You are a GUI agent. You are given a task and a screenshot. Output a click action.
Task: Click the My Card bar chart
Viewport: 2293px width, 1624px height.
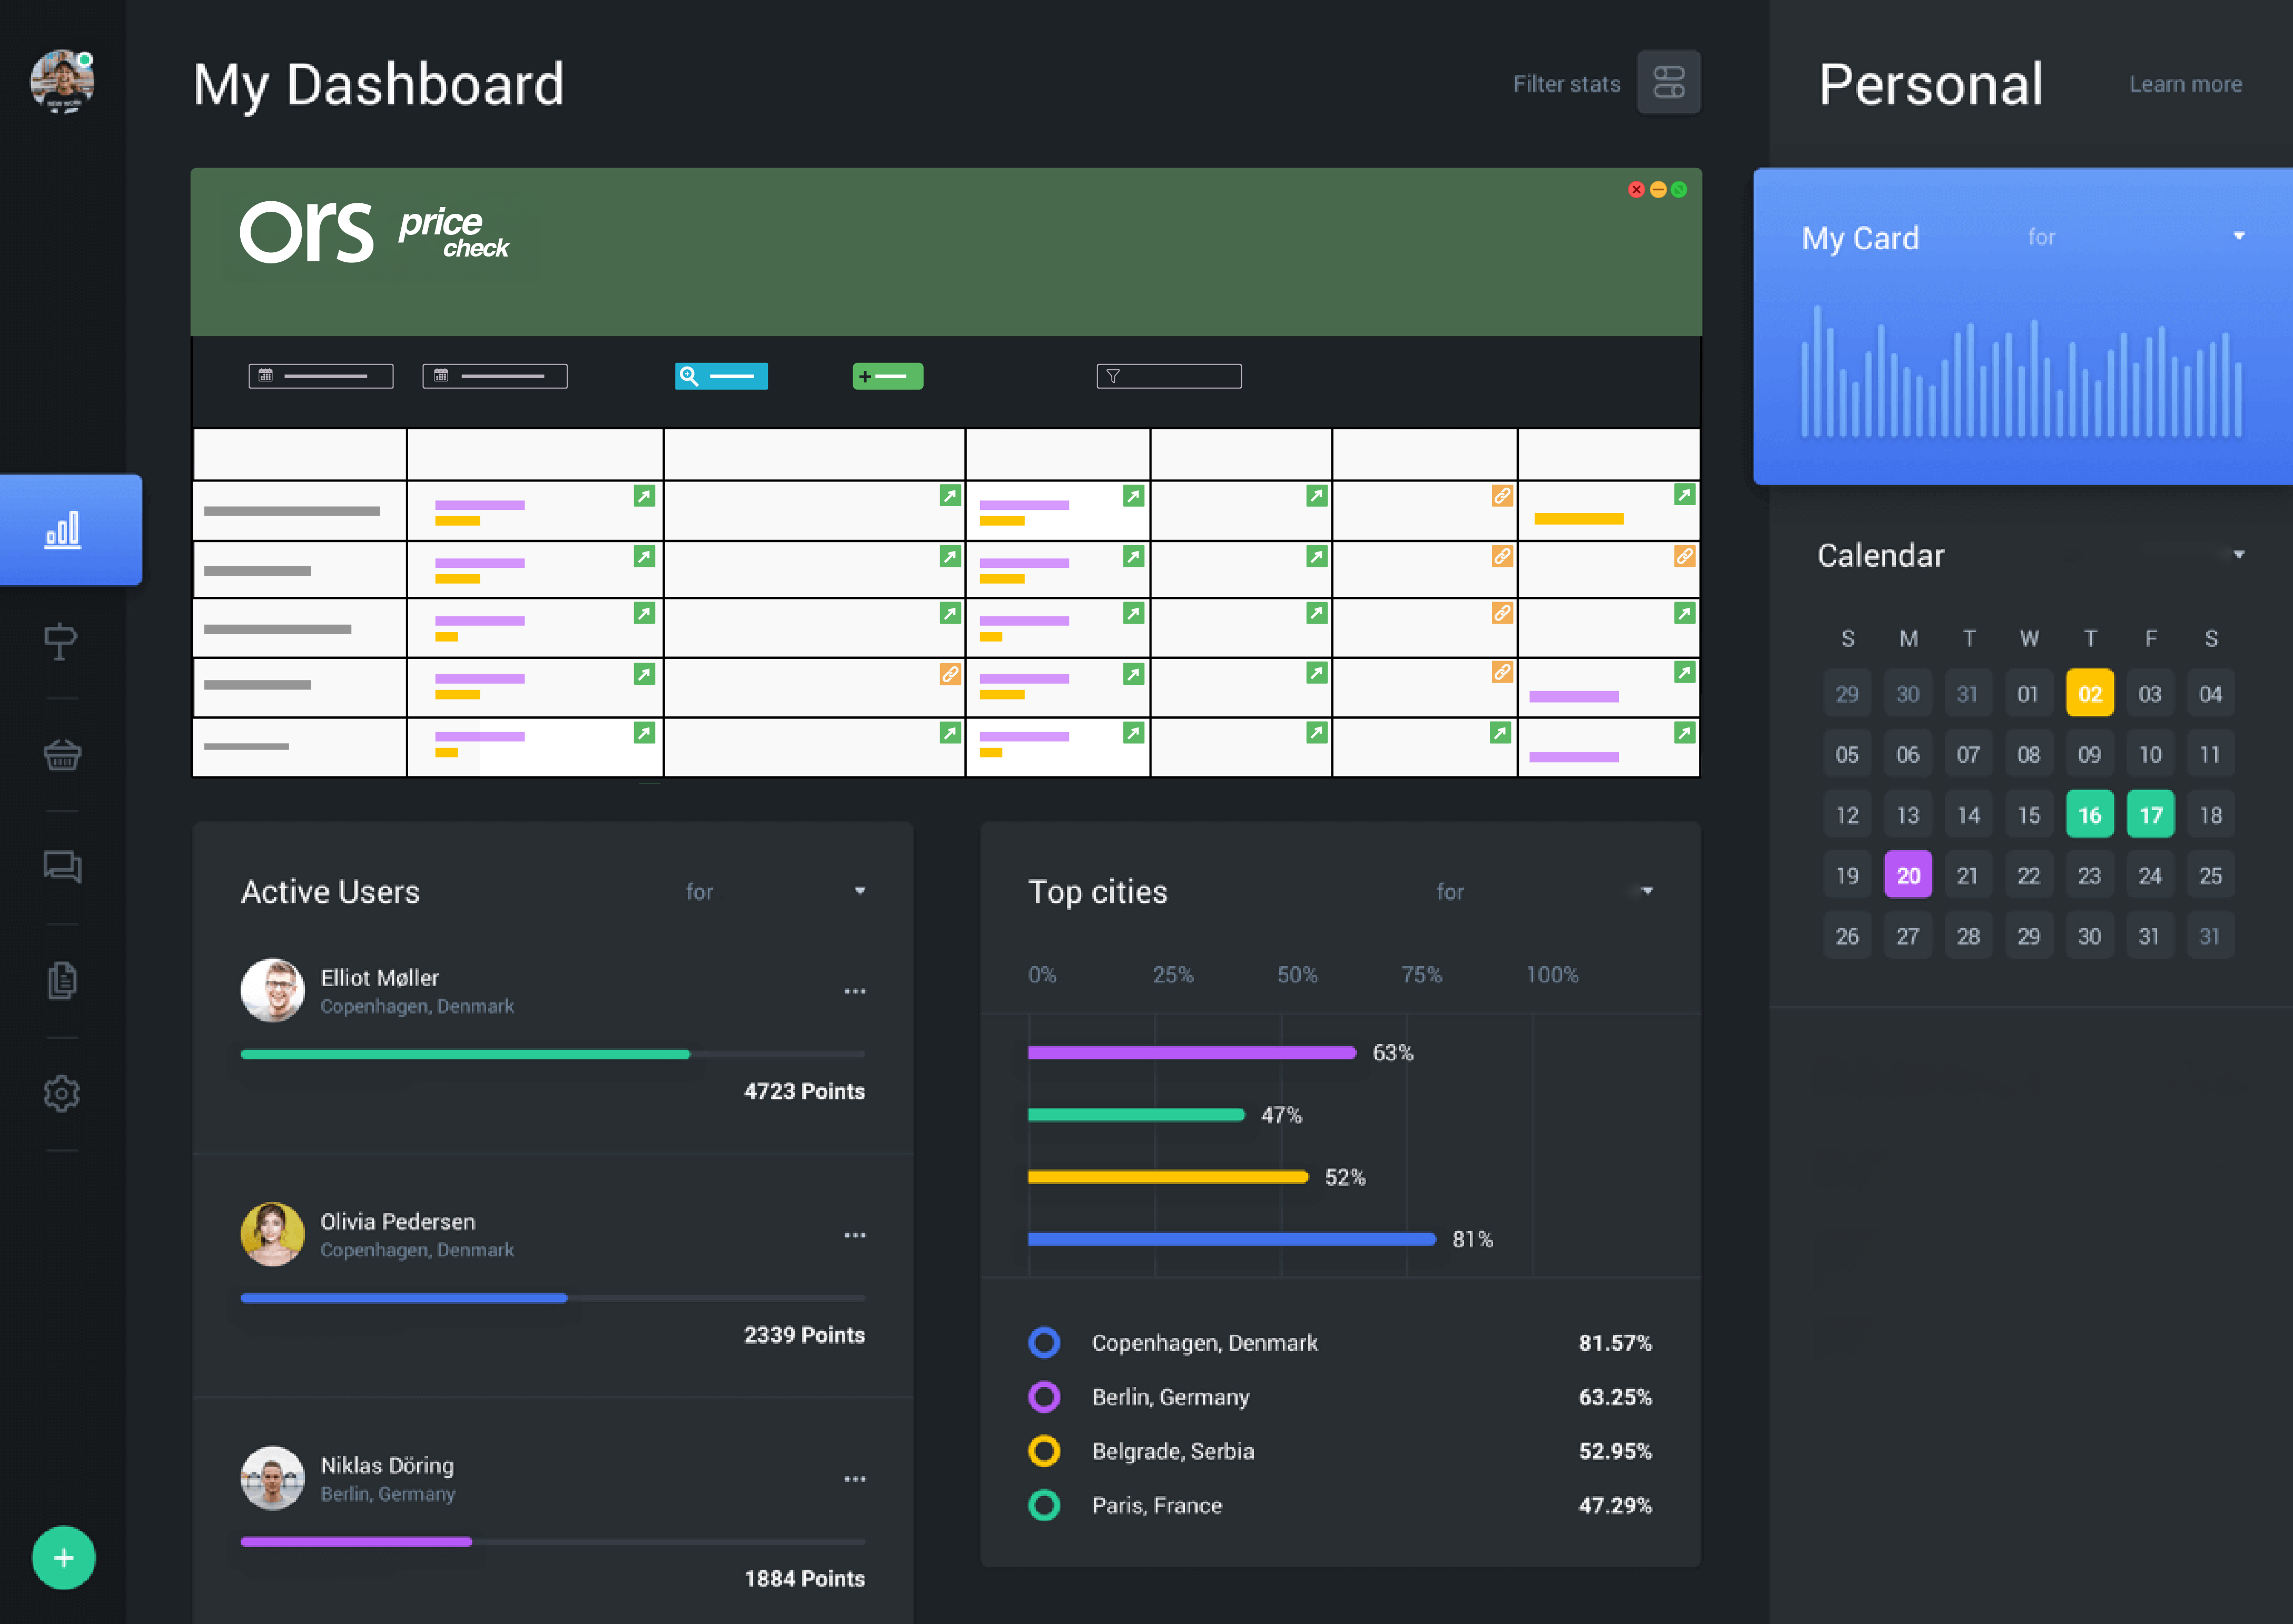click(2021, 371)
